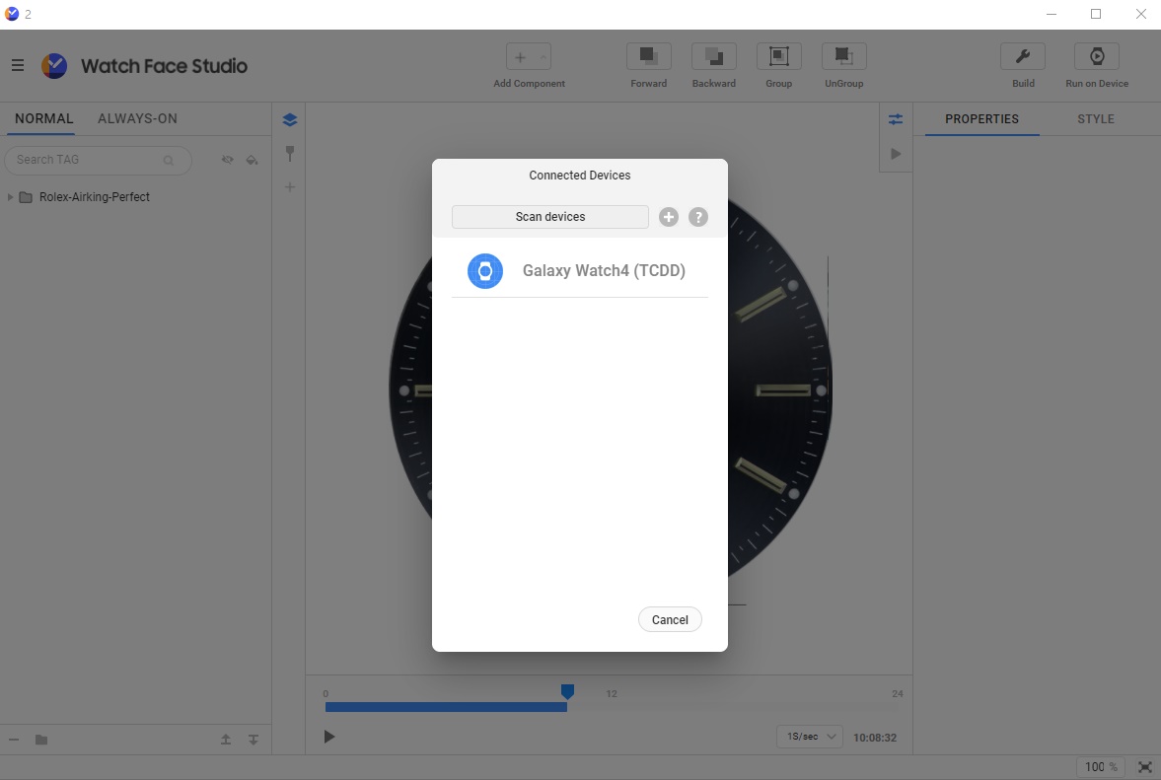Group the selected components
This screenshot has height=780, width=1161.
pos(779,57)
